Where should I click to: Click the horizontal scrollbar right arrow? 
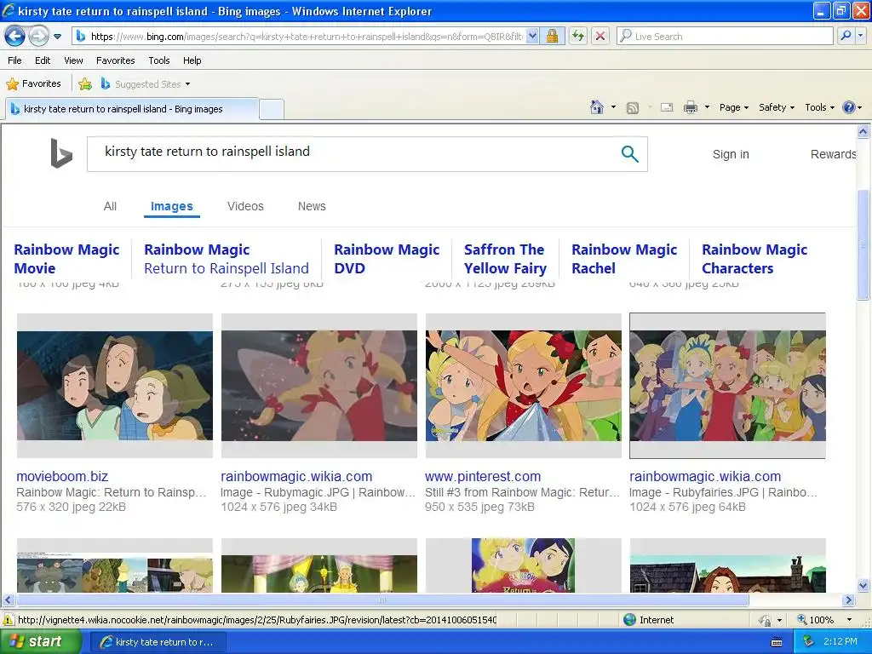pyautogui.click(x=849, y=600)
